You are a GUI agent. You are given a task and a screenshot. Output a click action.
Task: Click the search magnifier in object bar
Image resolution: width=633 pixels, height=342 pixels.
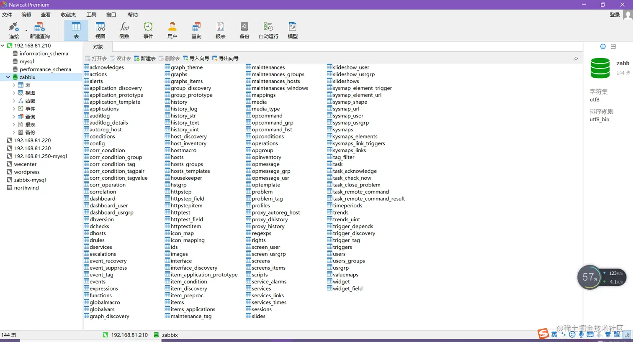point(576,59)
